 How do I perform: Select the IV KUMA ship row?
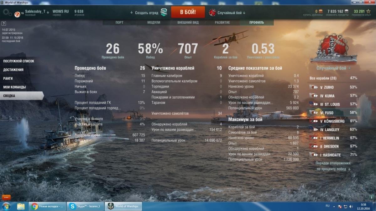(333, 96)
